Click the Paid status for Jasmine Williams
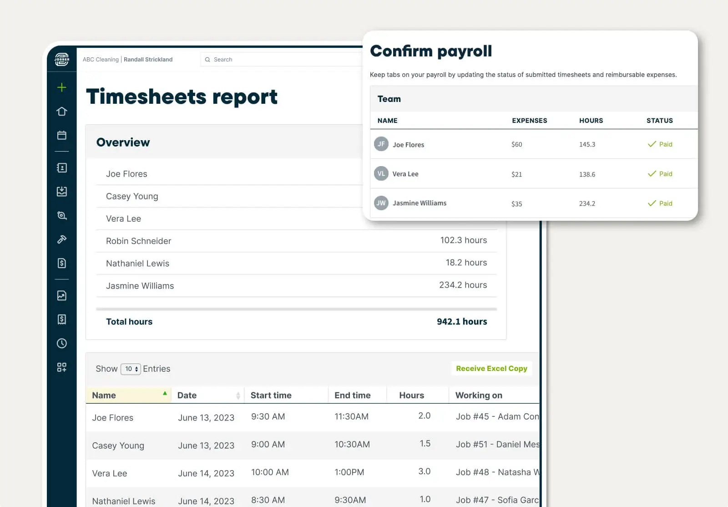 pos(660,203)
